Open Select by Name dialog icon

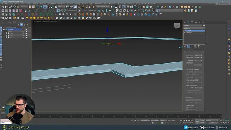click(x=34, y=7)
